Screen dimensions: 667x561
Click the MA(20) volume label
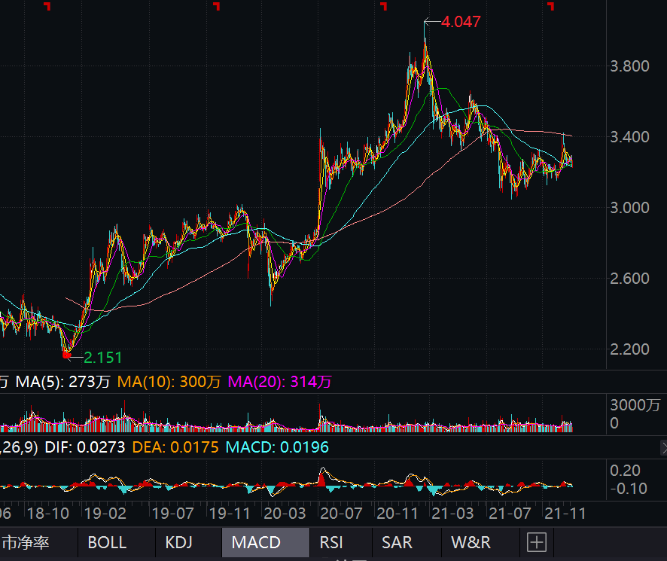tap(279, 383)
